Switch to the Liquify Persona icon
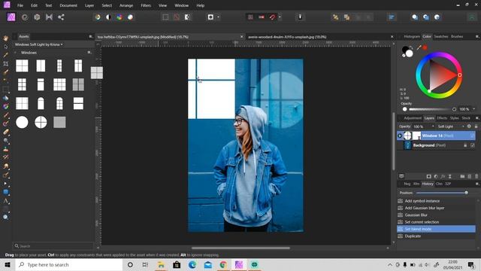This screenshot has height=271, width=481. (25, 17)
